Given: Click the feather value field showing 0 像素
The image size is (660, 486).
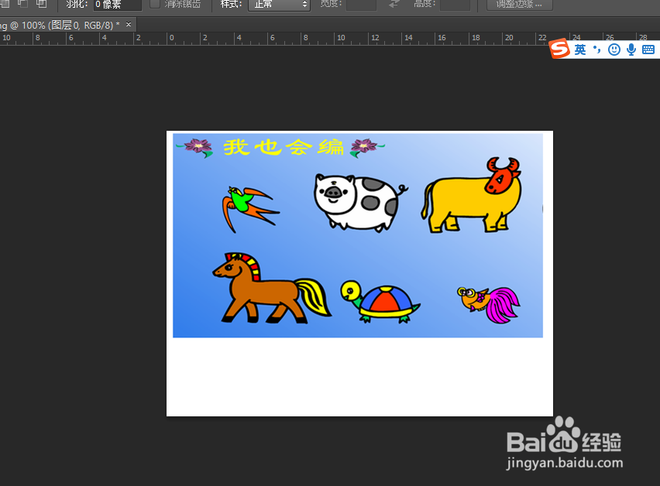Looking at the screenshot, I should (x=118, y=4).
